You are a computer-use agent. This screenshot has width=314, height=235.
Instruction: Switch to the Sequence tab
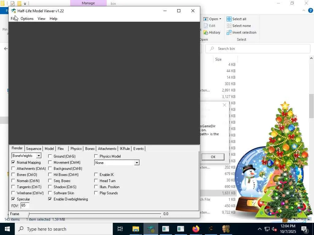pyautogui.click(x=33, y=149)
